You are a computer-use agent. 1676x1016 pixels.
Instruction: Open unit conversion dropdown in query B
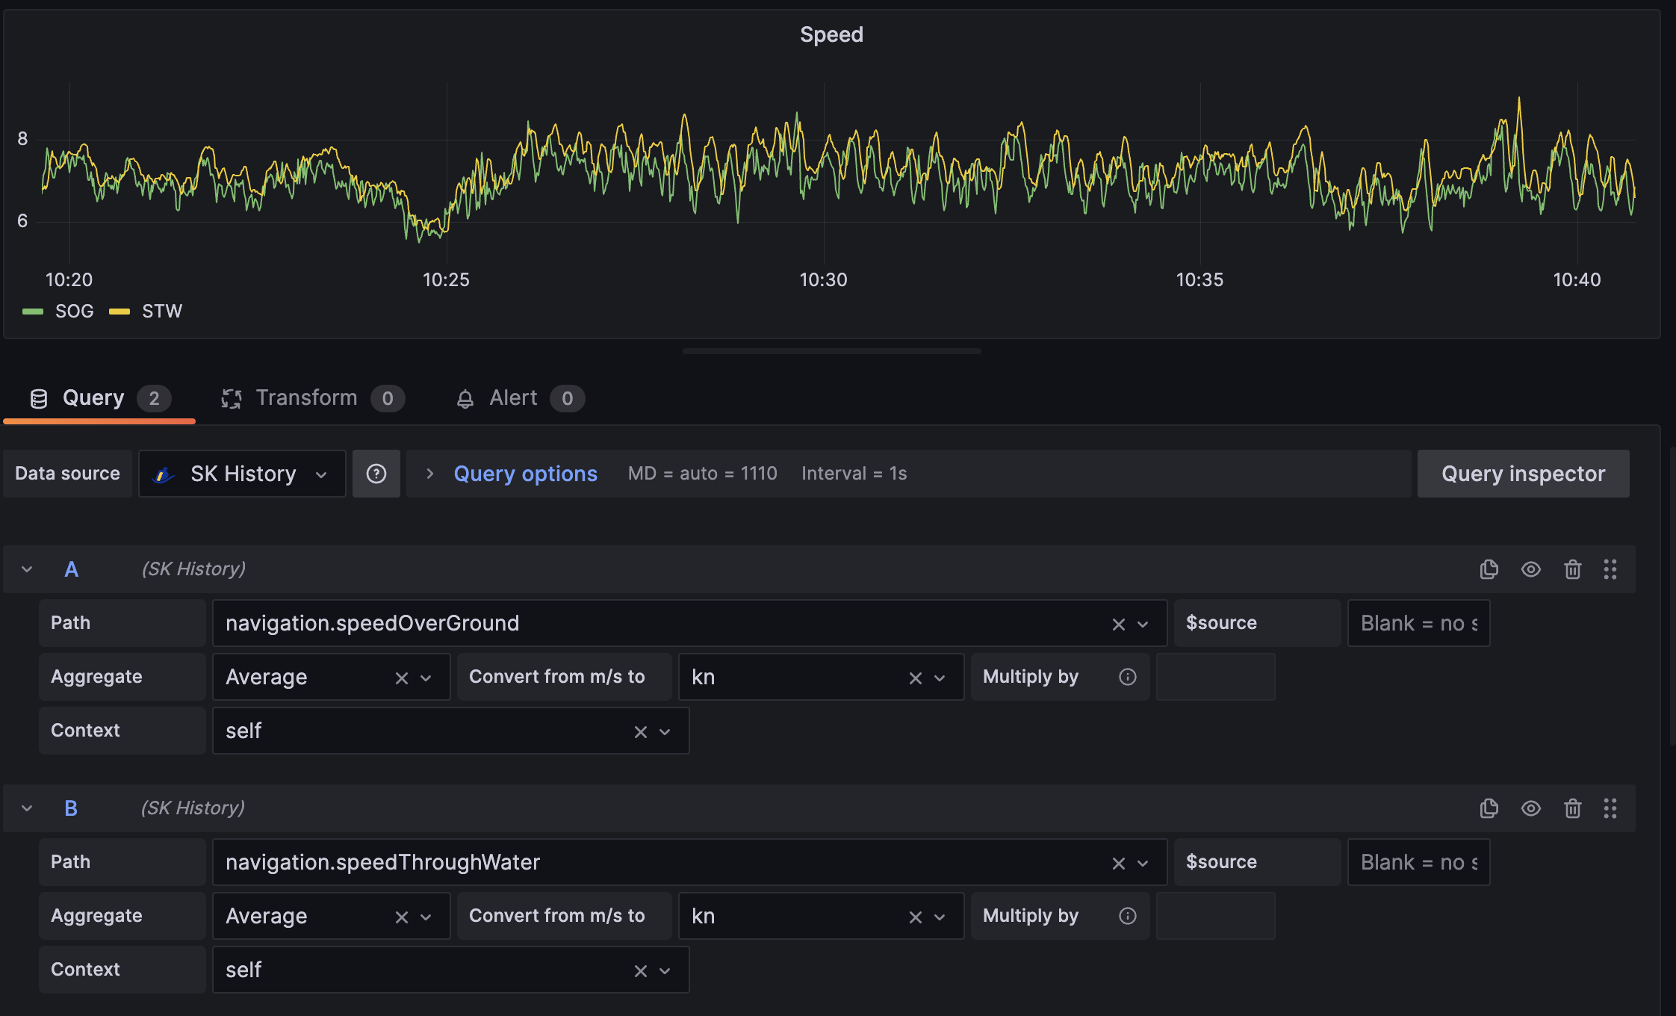940,917
